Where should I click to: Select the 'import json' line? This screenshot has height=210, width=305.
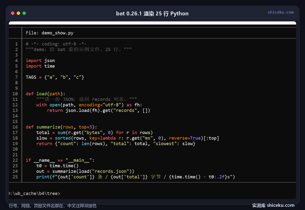tap(40, 61)
